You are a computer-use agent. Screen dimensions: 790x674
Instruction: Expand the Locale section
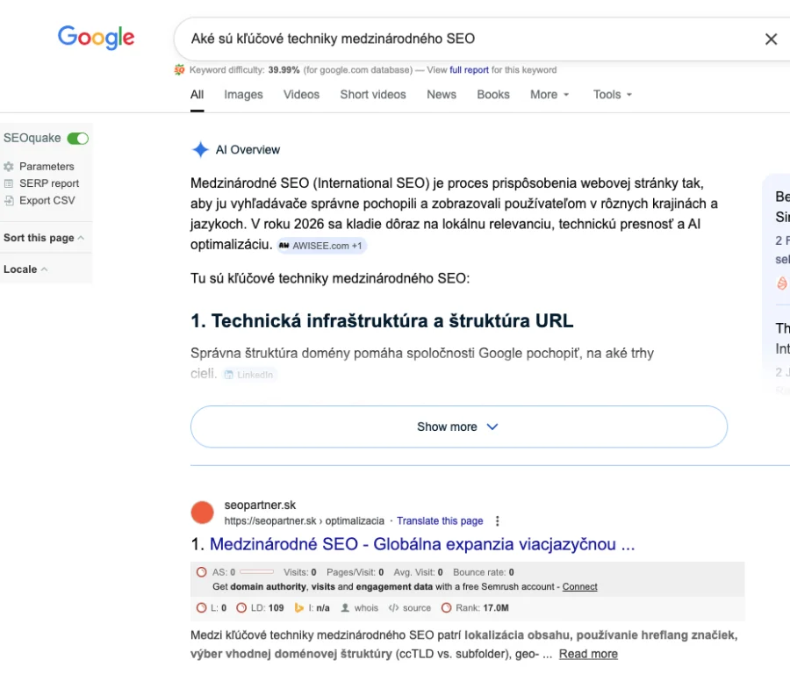[x=25, y=269]
